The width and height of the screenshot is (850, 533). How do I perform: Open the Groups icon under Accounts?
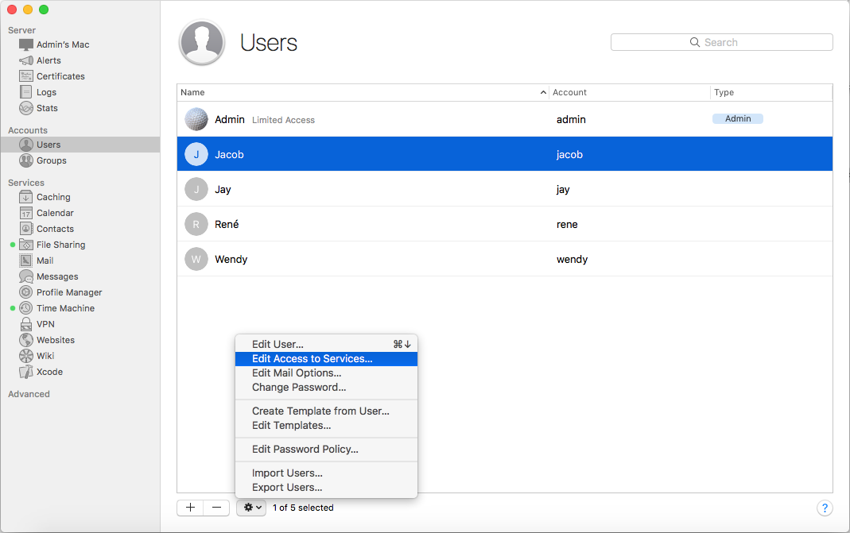tap(26, 160)
